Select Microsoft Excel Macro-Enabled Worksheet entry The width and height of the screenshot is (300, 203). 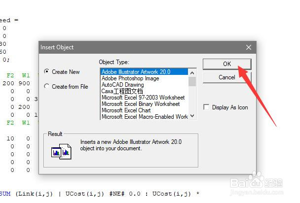coord(144,117)
